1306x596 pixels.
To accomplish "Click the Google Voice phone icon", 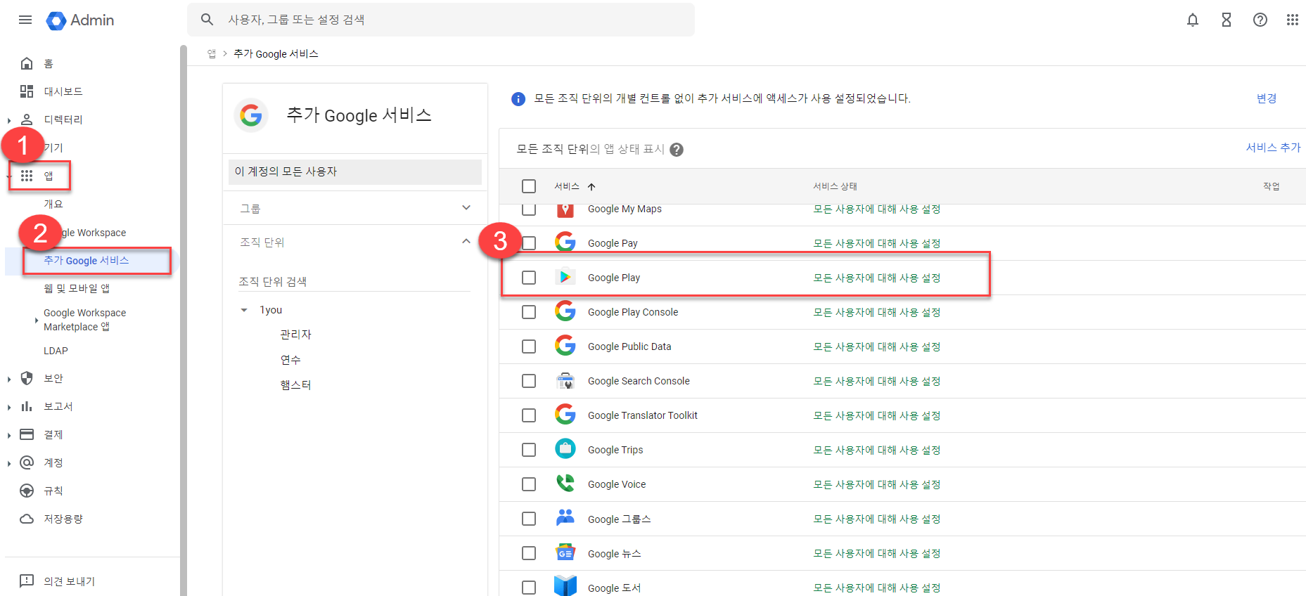I will coord(565,484).
